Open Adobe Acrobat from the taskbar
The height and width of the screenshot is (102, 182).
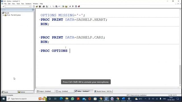coord(78,99)
